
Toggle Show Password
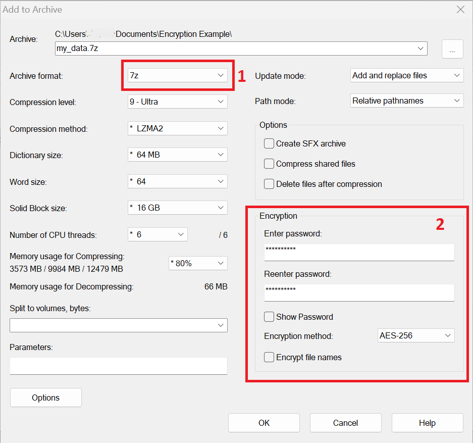(269, 317)
